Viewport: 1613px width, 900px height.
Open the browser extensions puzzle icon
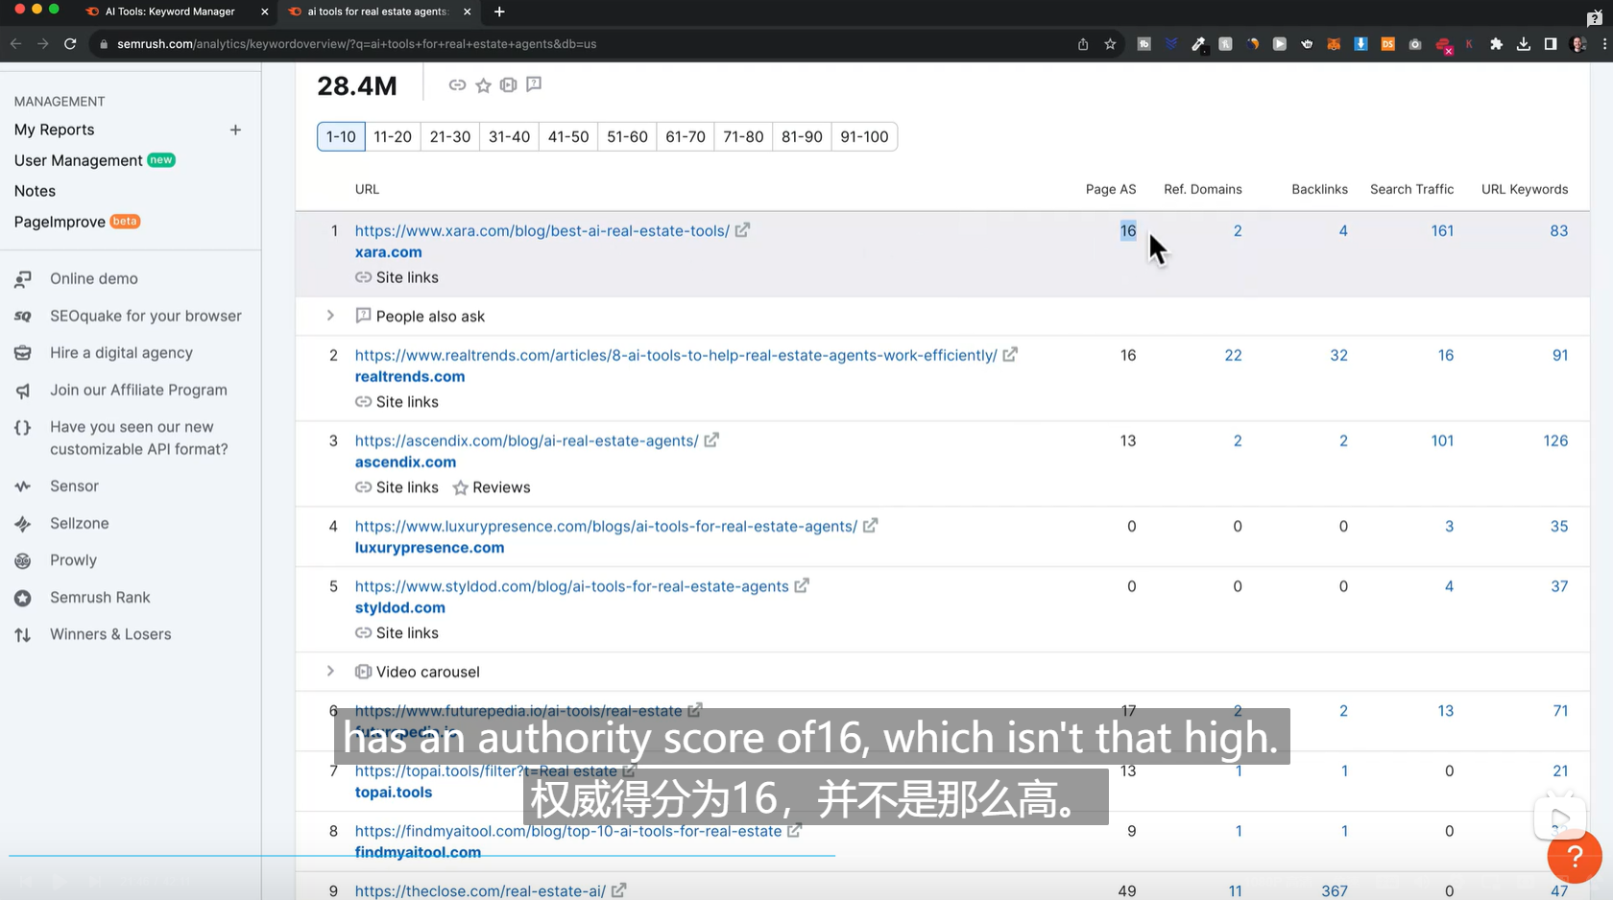click(x=1496, y=44)
